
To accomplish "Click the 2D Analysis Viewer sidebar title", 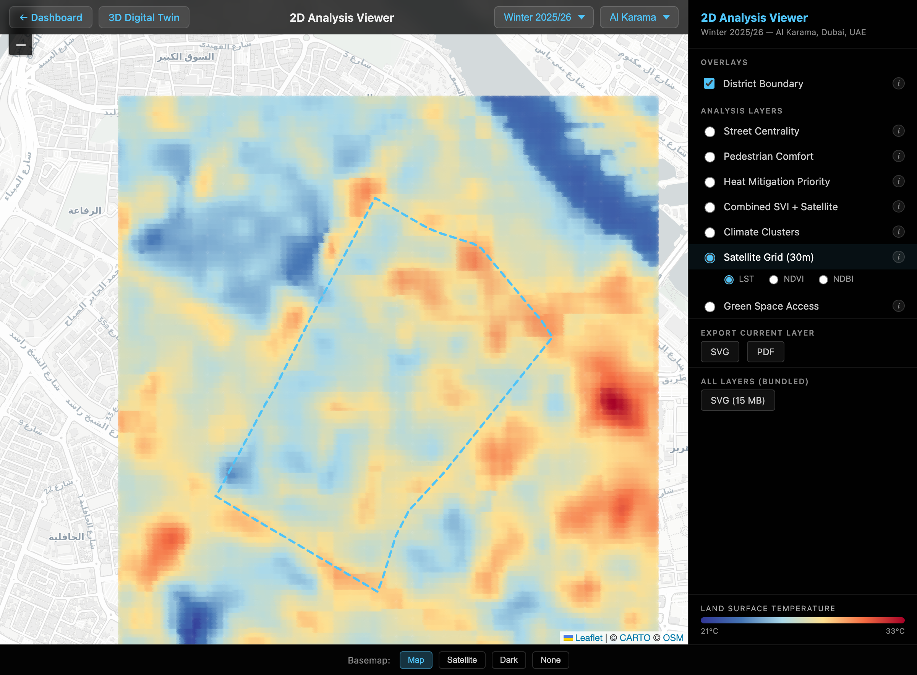I will click(x=754, y=18).
